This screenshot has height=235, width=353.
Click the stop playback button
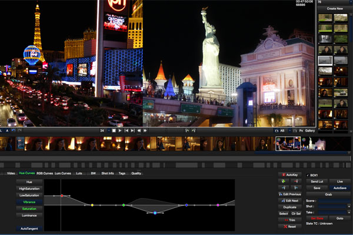(x=114, y=130)
